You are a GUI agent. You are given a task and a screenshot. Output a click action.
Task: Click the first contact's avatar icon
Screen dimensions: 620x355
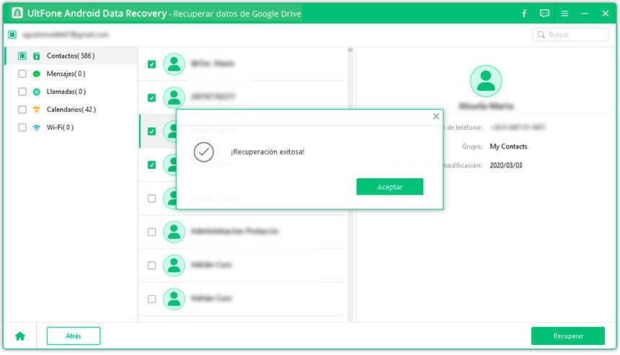point(174,64)
